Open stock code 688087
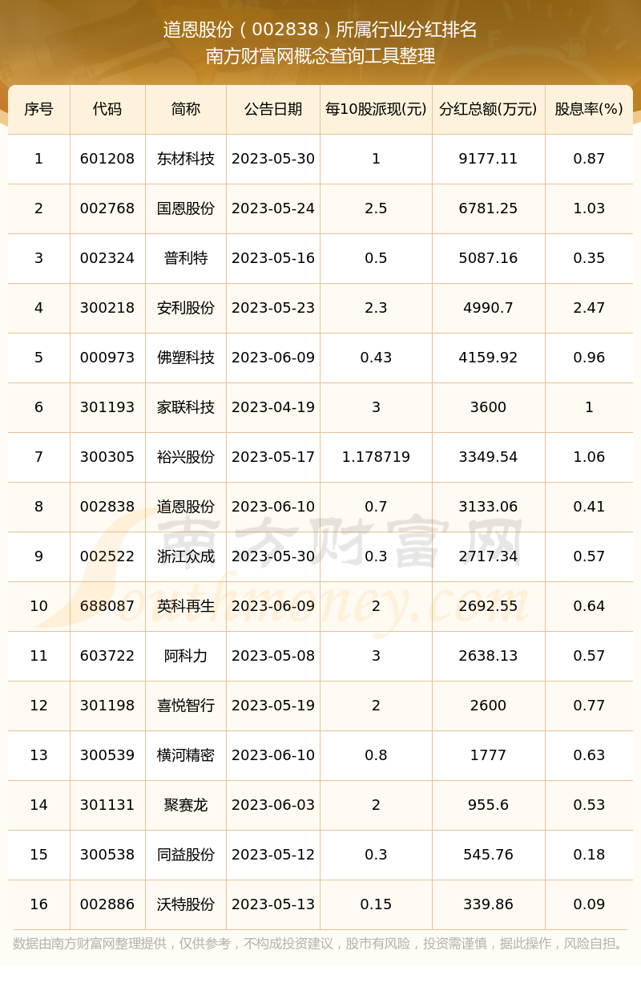This screenshot has height=983, width=641. pos(107,606)
